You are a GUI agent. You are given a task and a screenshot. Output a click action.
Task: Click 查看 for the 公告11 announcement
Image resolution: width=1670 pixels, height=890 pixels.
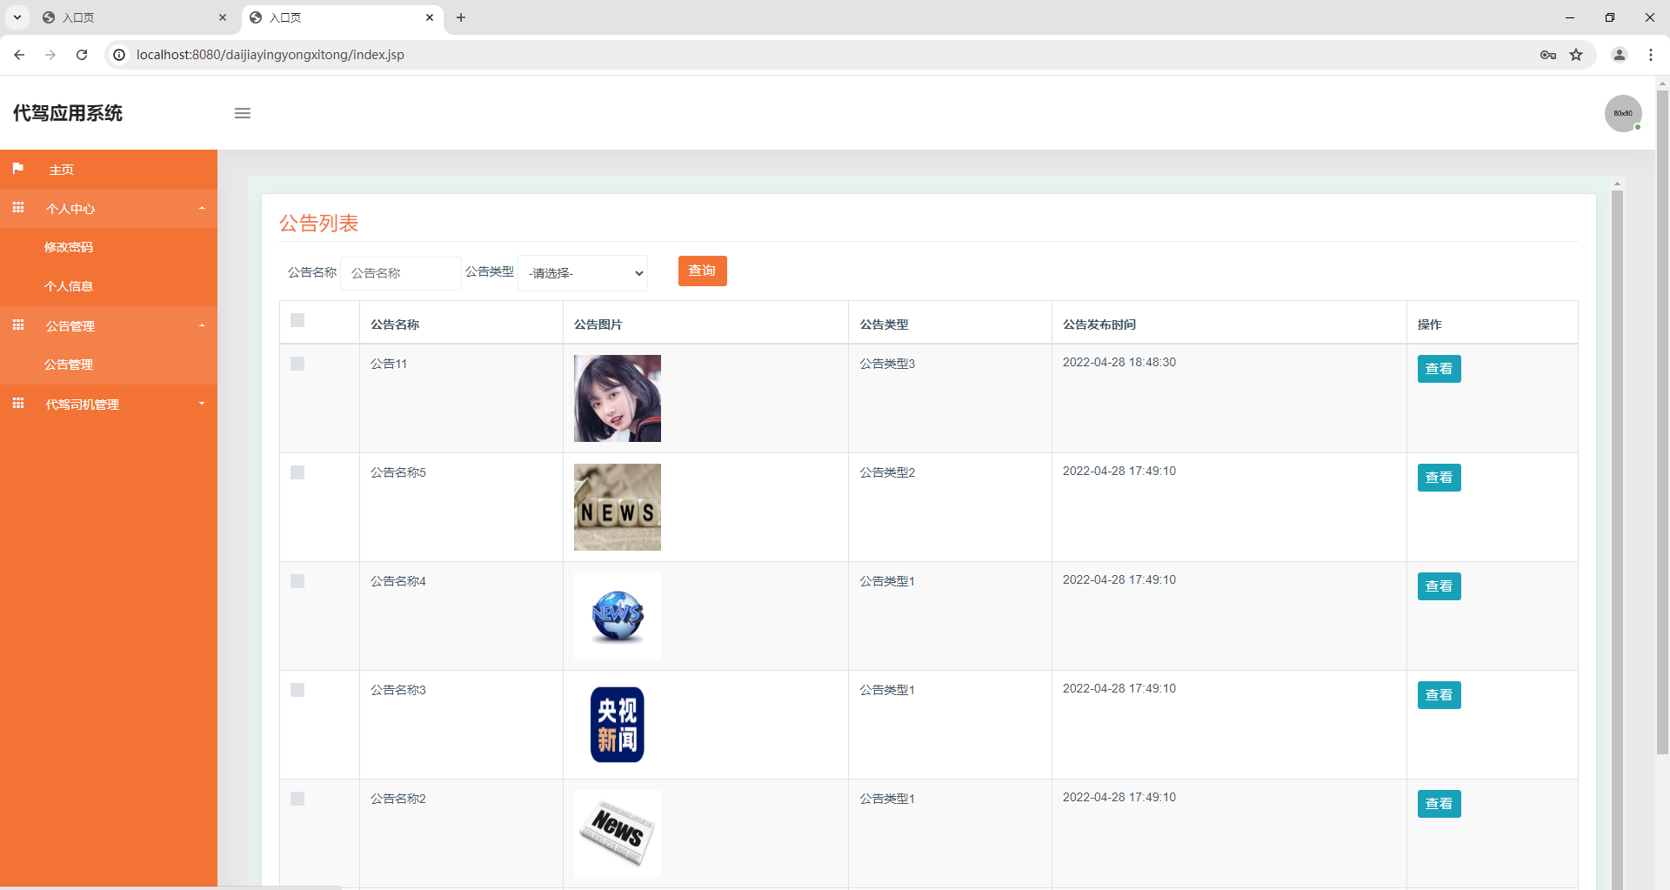click(x=1439, y=368)
